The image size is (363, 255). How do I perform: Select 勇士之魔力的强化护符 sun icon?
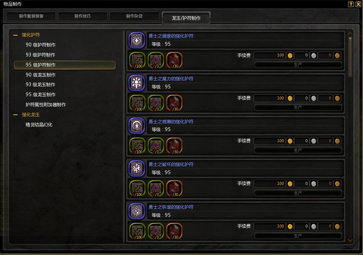click(137, 83)
